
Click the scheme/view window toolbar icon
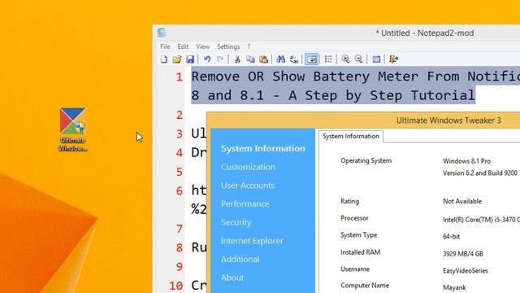click(376, 59)
